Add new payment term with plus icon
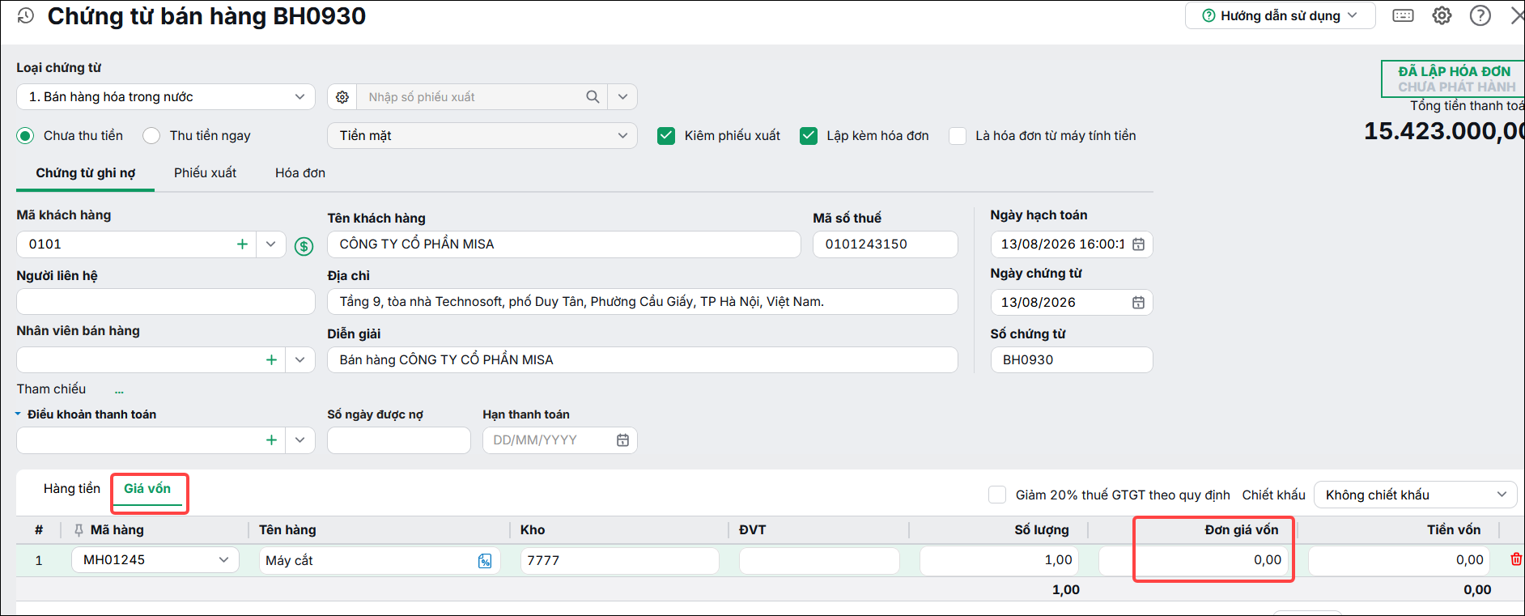Image resolution: width=1525 pixels, height=616 pixels. [271, 440]
